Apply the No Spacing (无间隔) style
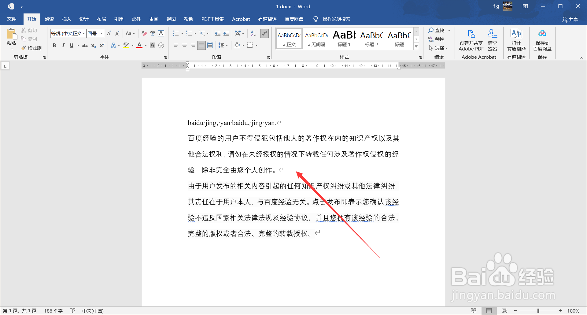 (316, 38)
